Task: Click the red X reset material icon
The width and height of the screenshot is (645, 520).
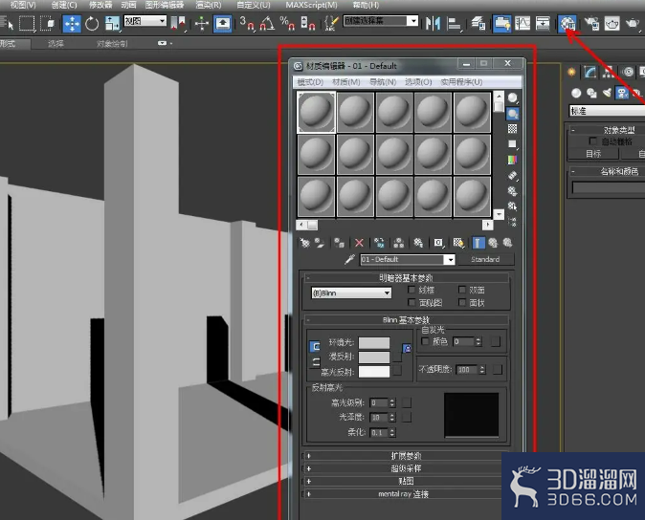Action: click(x=359, y=243)
